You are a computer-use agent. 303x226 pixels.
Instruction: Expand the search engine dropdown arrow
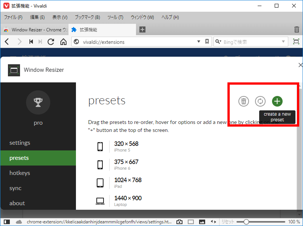[283, 42]
